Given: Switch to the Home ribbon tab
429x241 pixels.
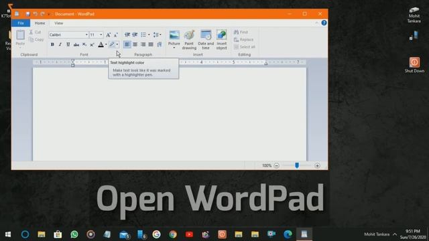Looking at the screenshot, I should (x=40, y=23).
